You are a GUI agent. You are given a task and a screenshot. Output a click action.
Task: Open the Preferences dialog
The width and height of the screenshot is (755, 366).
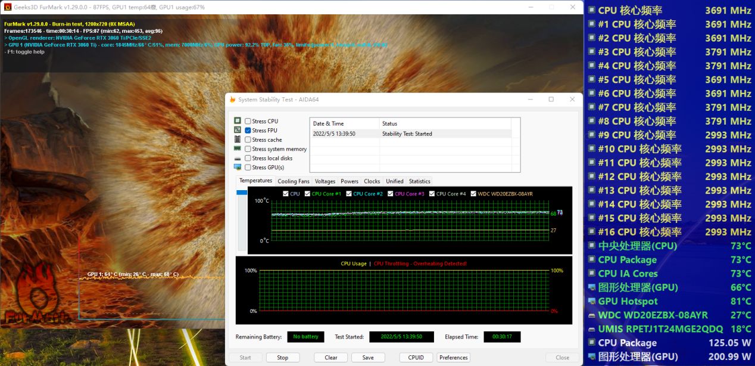click(x=453, y=357)
